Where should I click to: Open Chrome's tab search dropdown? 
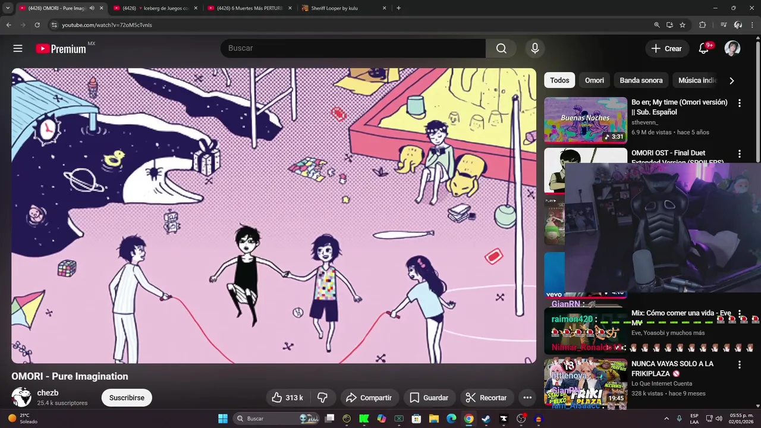point(8,8)
